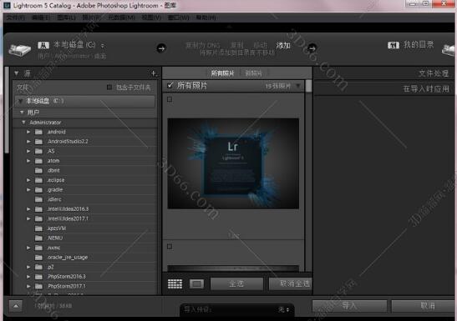Click the Lightroom Lr icon in title bar

7,5
